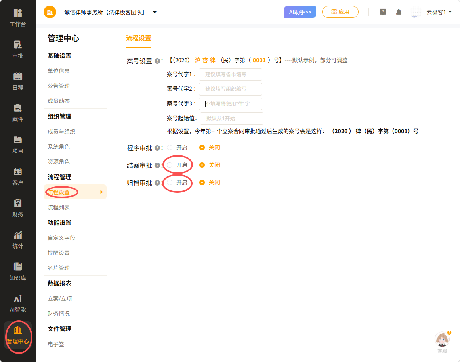Focus the 案号代字3 input field

(x=230, y=103)
